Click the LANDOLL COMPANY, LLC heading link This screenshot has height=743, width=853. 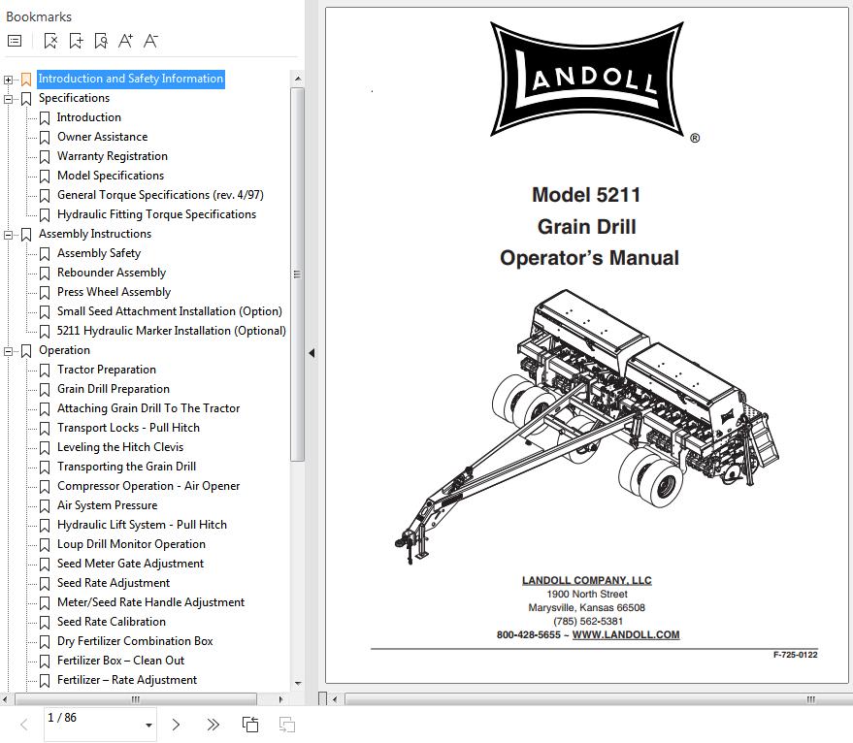(x=586, y=580)
